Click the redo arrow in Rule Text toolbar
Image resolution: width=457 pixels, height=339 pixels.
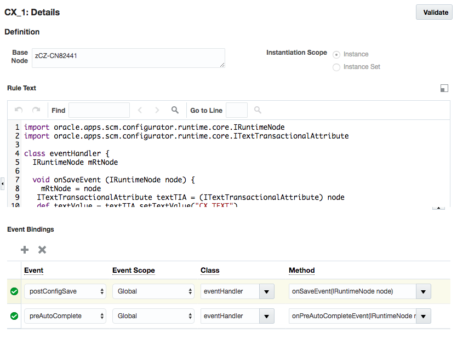36,110
